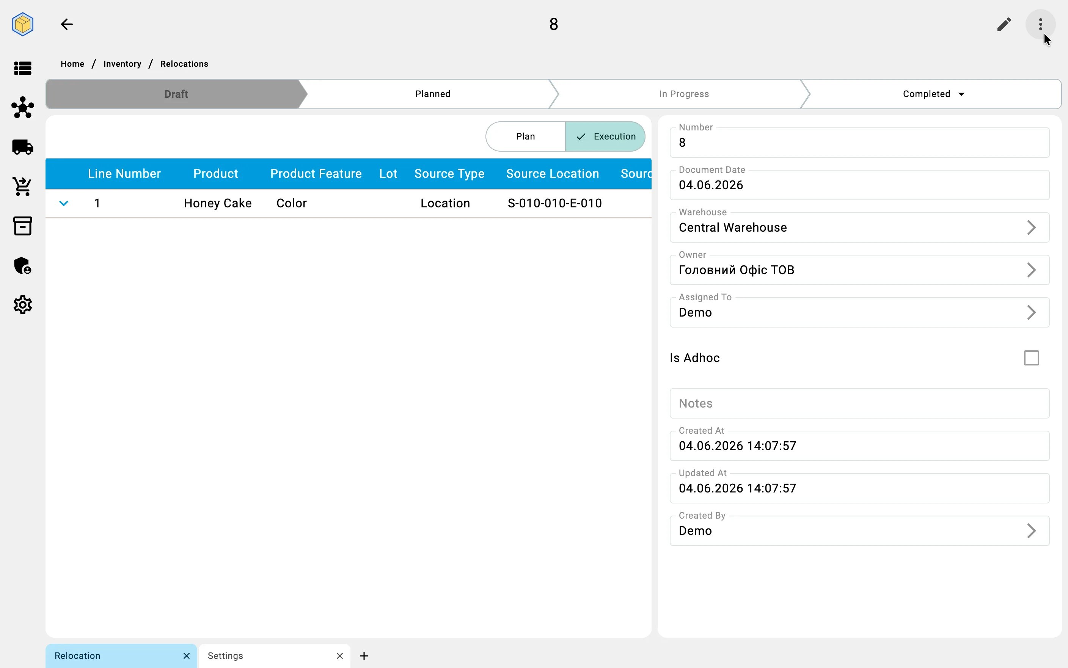The image size is (1068, 668).
Task: Open the delivery truck sidebar icon
Action: 22,147
